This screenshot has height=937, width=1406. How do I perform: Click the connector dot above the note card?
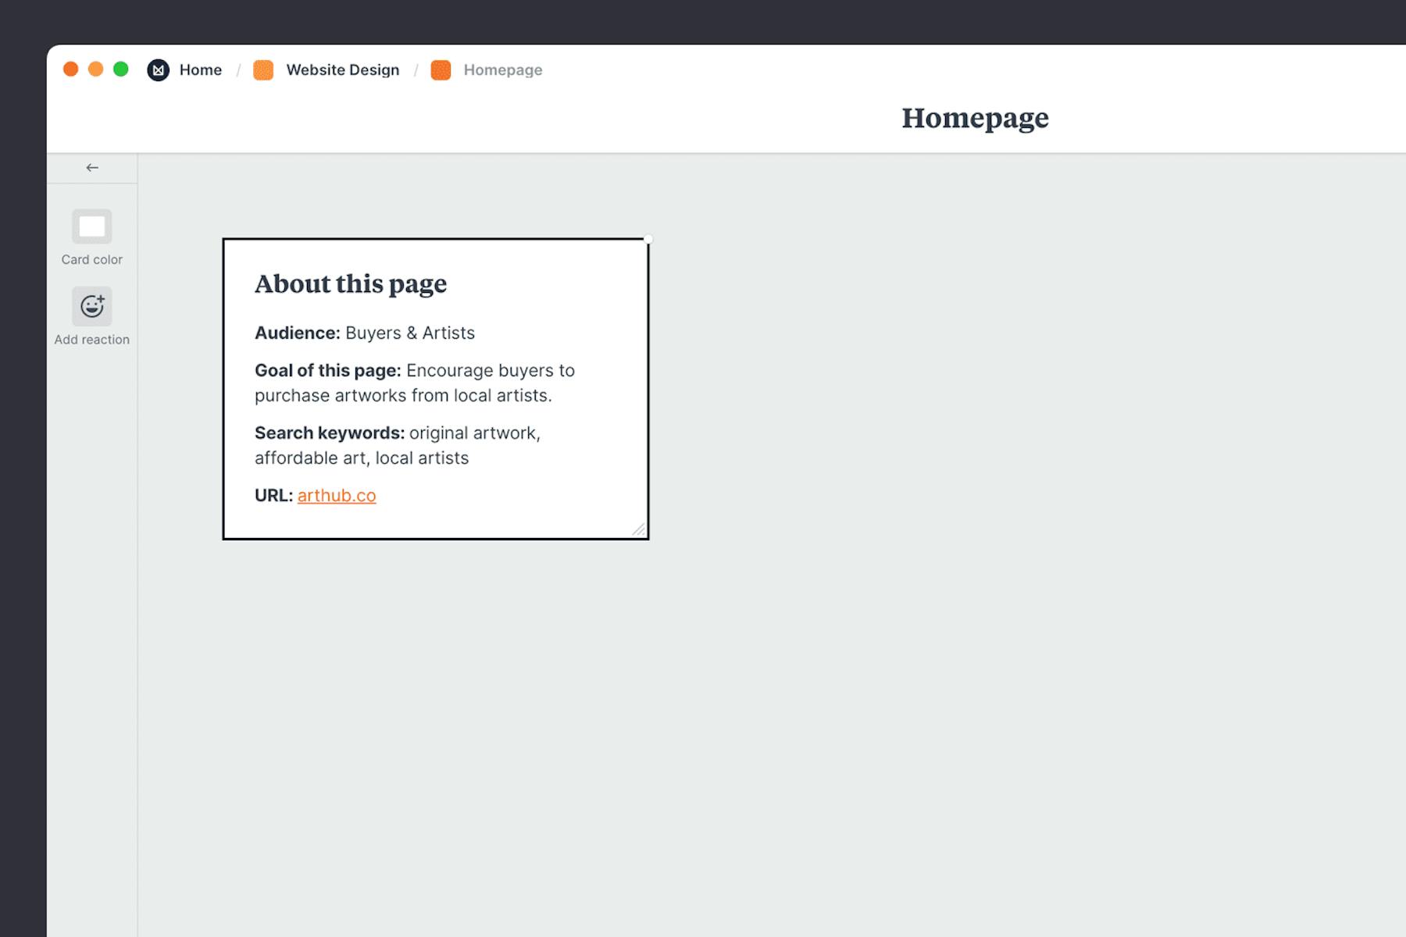(x=648, y=238)
